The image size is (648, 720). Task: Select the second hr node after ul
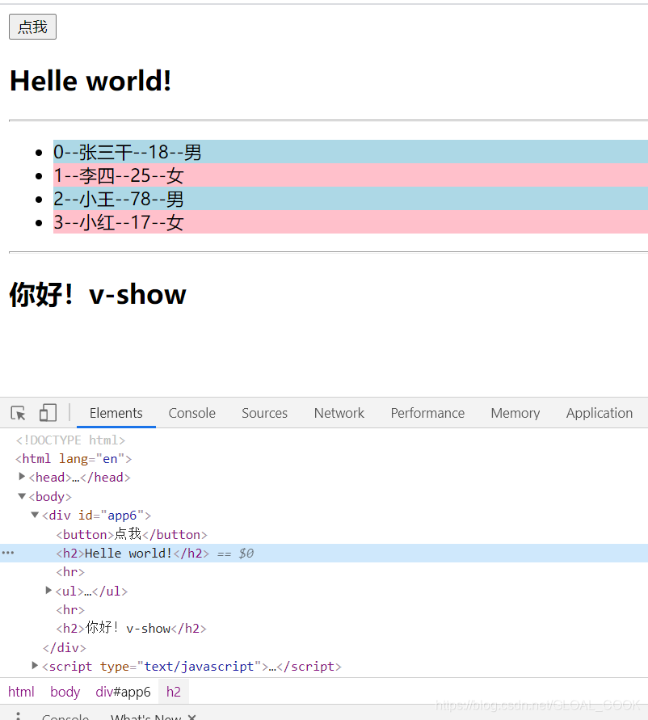[70, 609]
